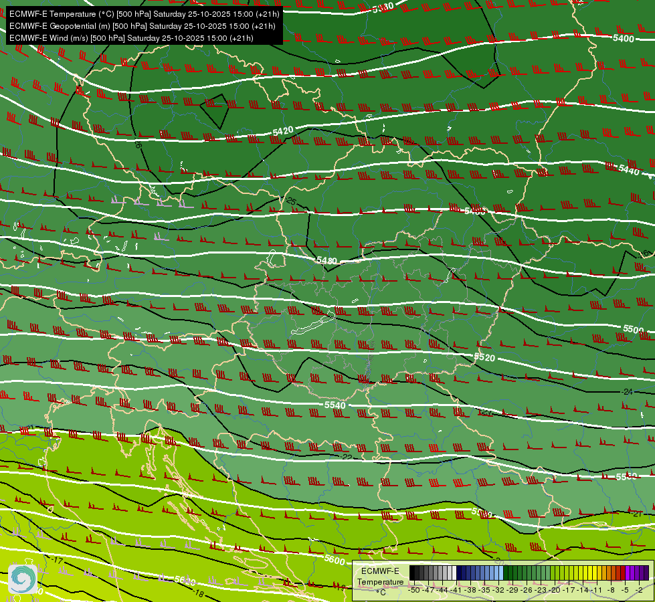Viewport: 655px width, 602px height.
Task: Click the 5380 geopotential contour label
Action: tap(383, 7)
